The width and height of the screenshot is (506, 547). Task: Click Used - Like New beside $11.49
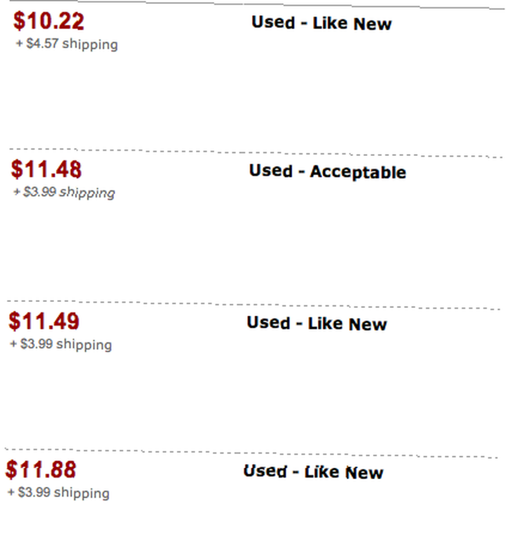[317, 323]
